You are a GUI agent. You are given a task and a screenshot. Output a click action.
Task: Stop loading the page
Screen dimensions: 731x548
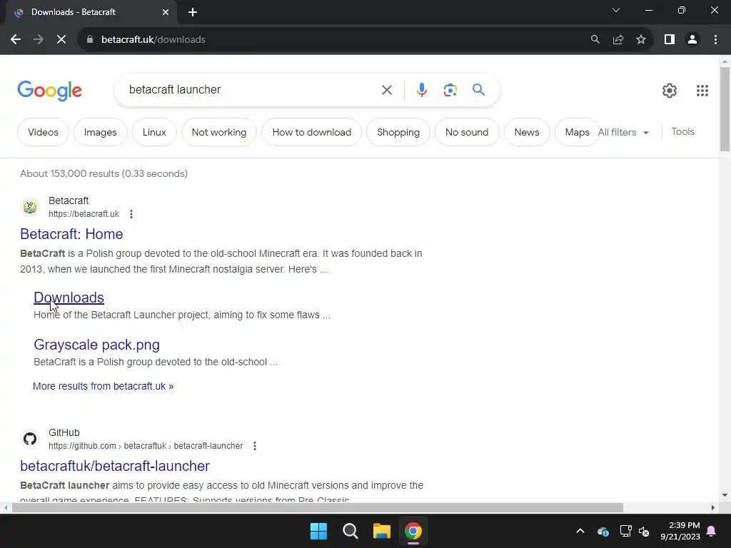[x=61, y=40]
